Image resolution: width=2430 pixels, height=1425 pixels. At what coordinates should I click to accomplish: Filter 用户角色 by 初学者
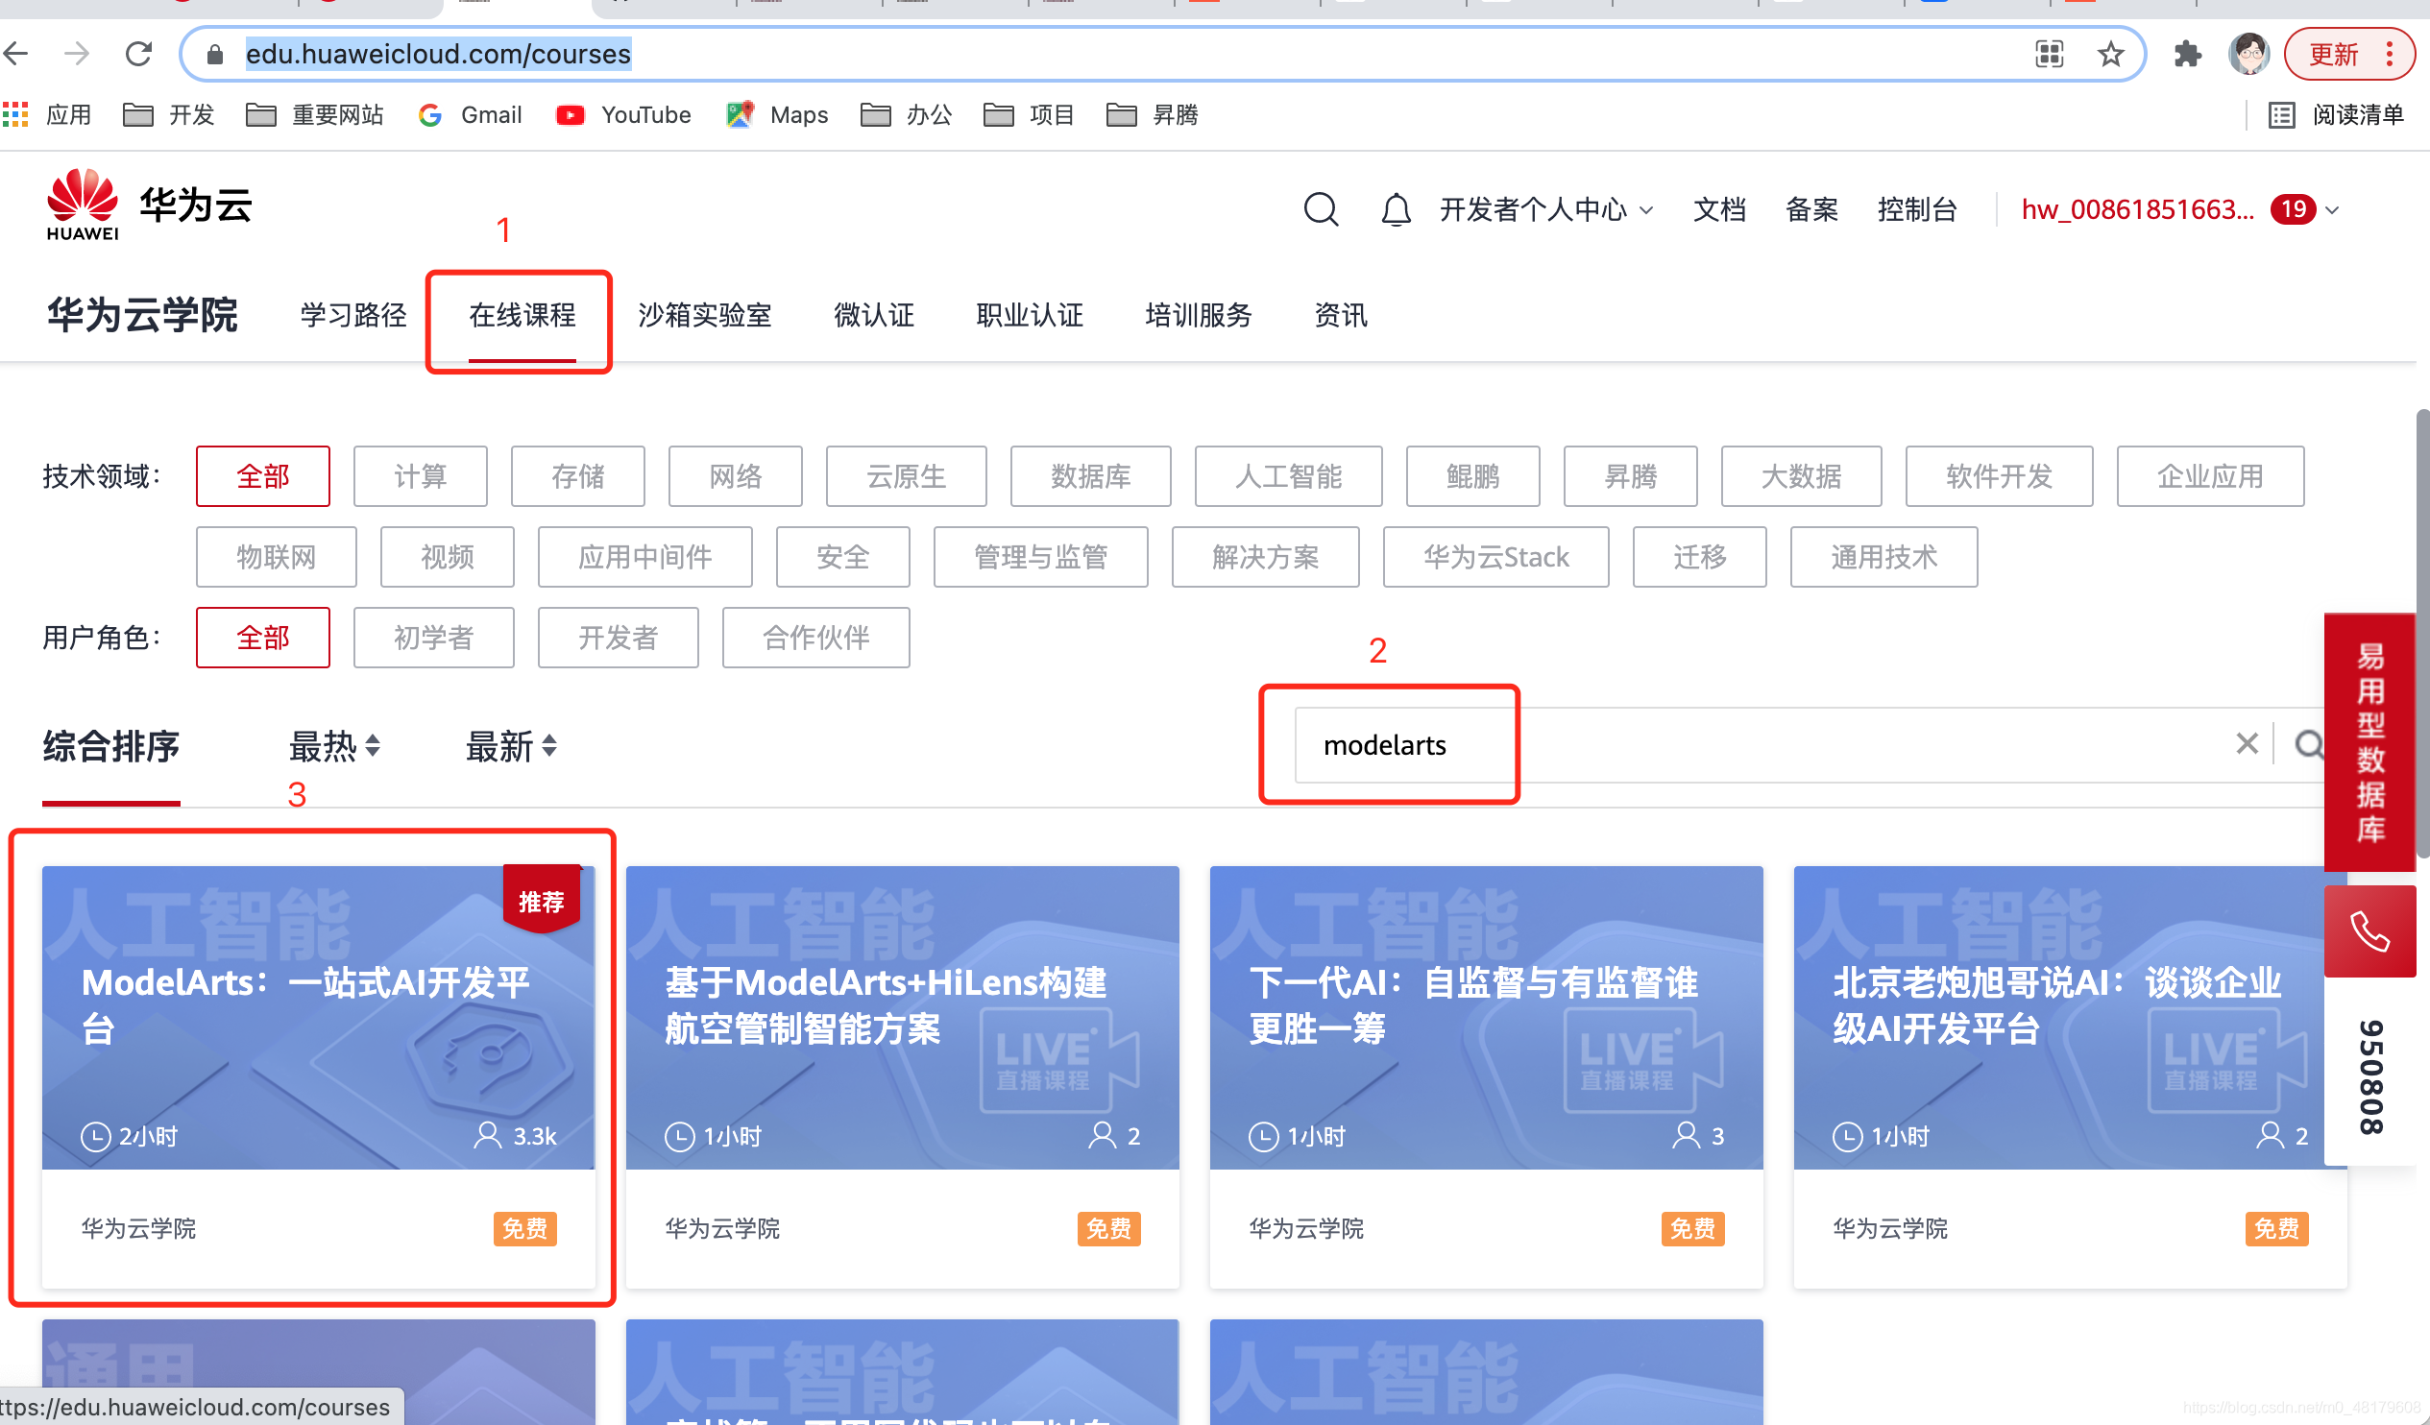434,638
